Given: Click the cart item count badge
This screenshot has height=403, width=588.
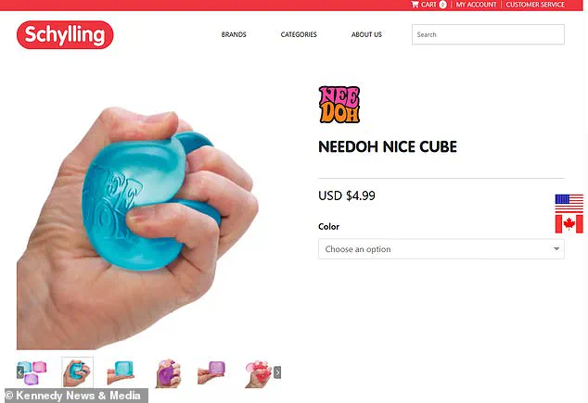Looking at the screenshot, I should click(x=442, y=5).
